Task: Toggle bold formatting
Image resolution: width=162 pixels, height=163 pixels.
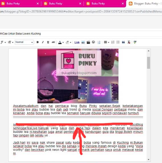Action: [x=38, y=42]
